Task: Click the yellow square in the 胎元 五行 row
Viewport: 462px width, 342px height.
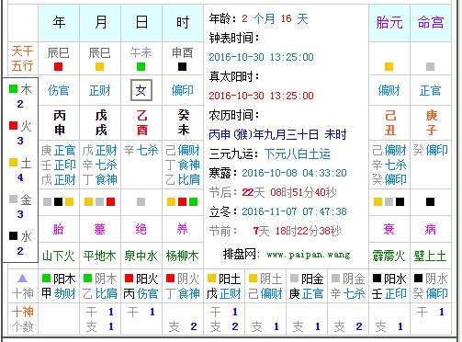Action: coord(389,66)
